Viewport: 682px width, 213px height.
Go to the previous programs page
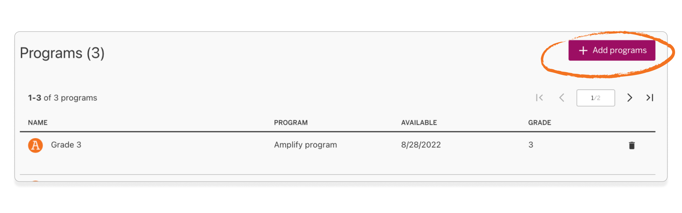pyautogui.click(x=562, y=98)
